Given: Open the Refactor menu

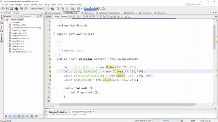Looking at the screenshot, I should click(34, 4).
